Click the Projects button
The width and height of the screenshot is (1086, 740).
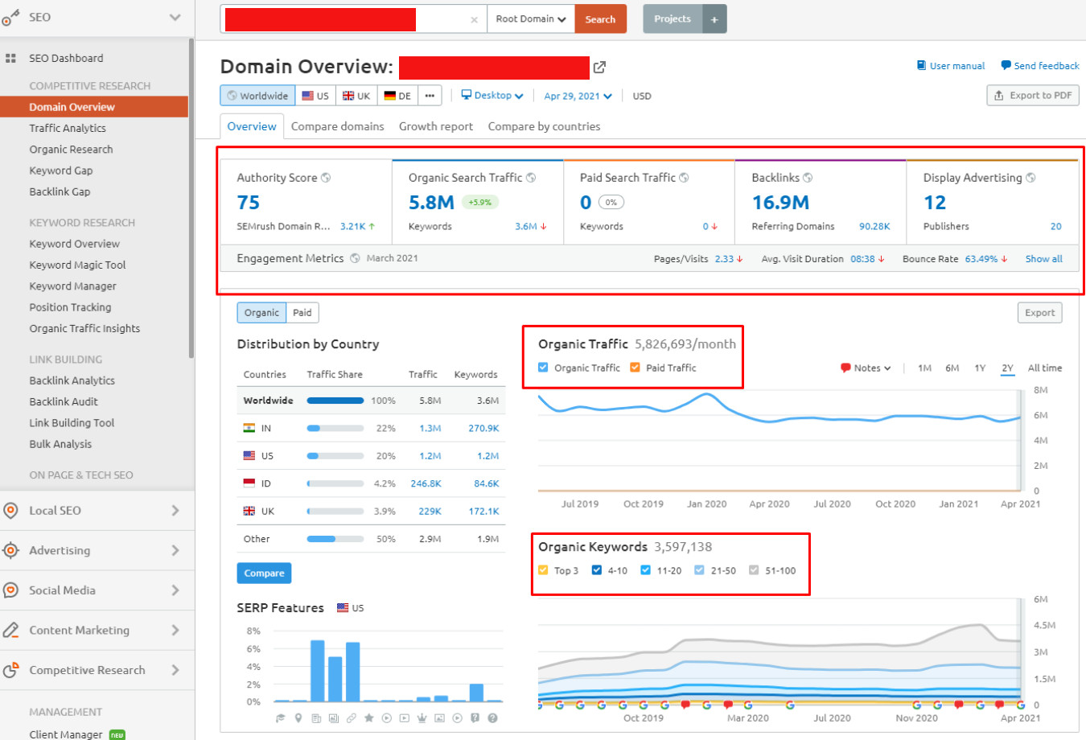tap(673, 19)
